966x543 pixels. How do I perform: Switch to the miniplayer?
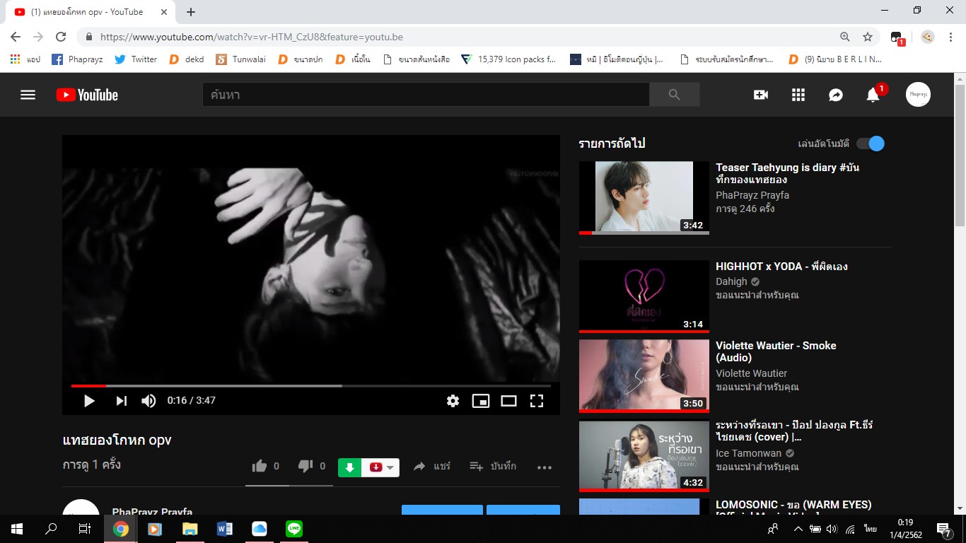point(481,401)
